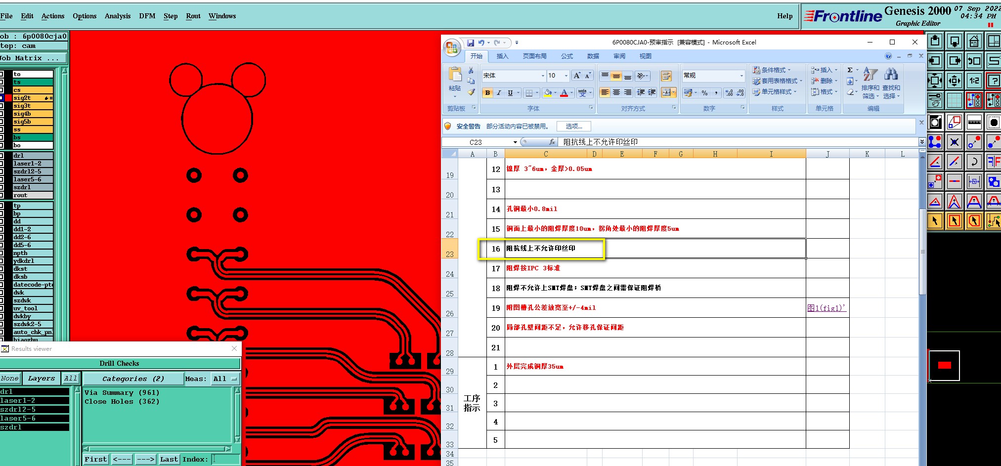This screenshot has width=1001, height=466.
Task: Select Close Holes (362) category
Action: [x=122, y=402]
